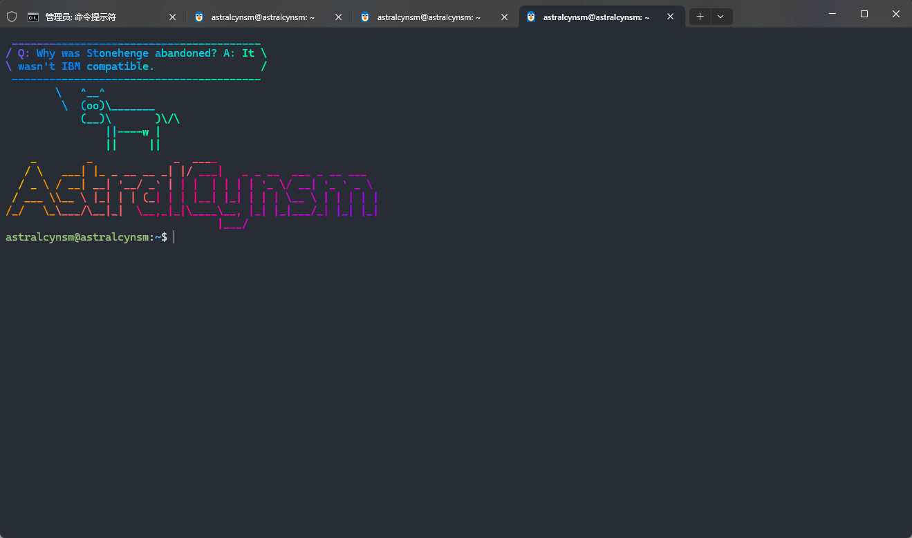The width and height of the screenshot is (912, 538).
Task: Click at the astralcynsm@astralcynsm:~$ prompt line
Action: pyautogui.click(x=86, y=237)
